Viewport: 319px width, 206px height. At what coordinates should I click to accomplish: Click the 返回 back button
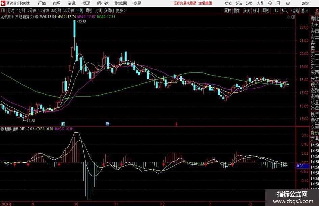(x=304, y=10)
